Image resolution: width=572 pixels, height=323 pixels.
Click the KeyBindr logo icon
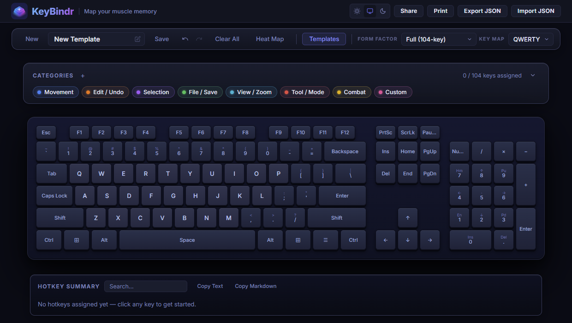point(19,11)
